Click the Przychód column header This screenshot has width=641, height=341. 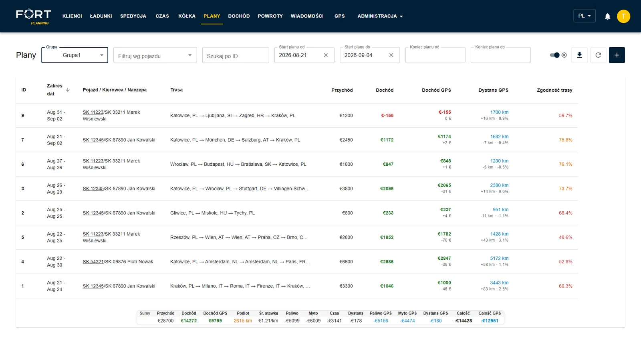(x=342, y=90)
